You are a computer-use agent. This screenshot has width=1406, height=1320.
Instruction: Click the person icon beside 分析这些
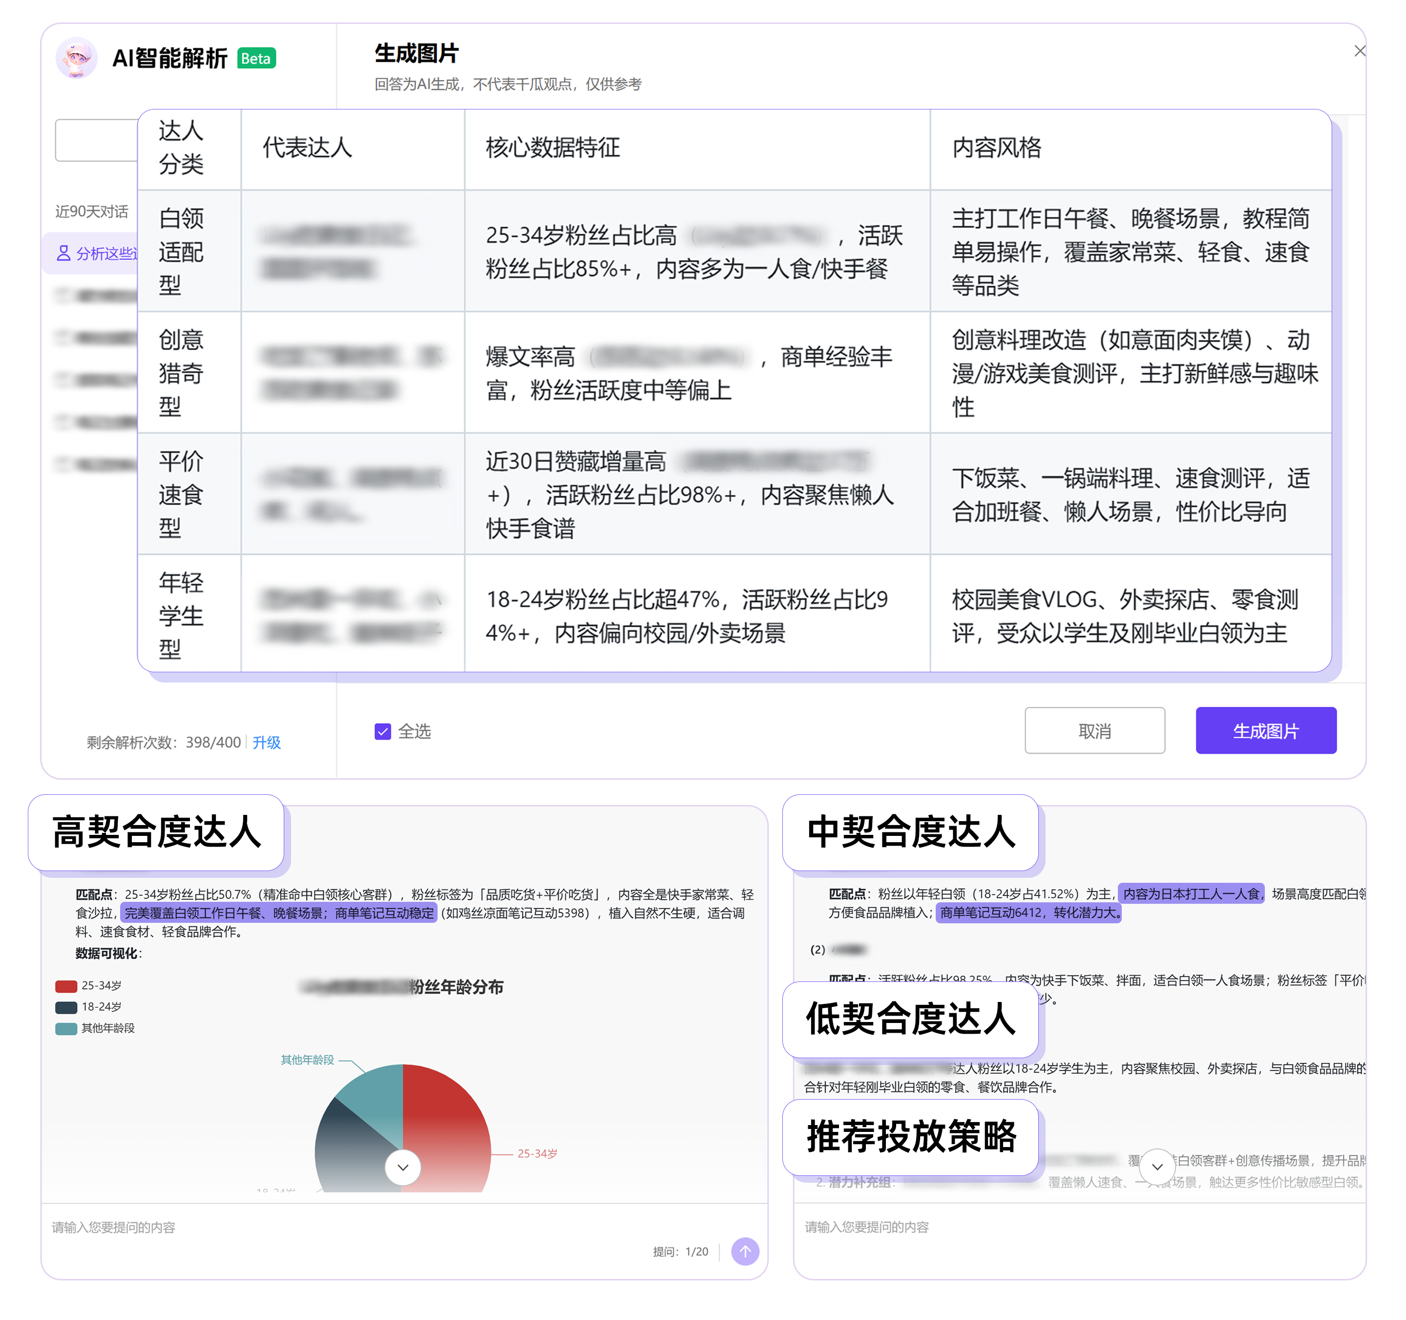click(63, 253)
